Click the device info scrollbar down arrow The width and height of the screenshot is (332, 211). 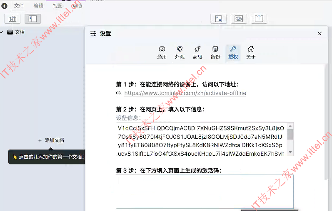pos(290,152)
